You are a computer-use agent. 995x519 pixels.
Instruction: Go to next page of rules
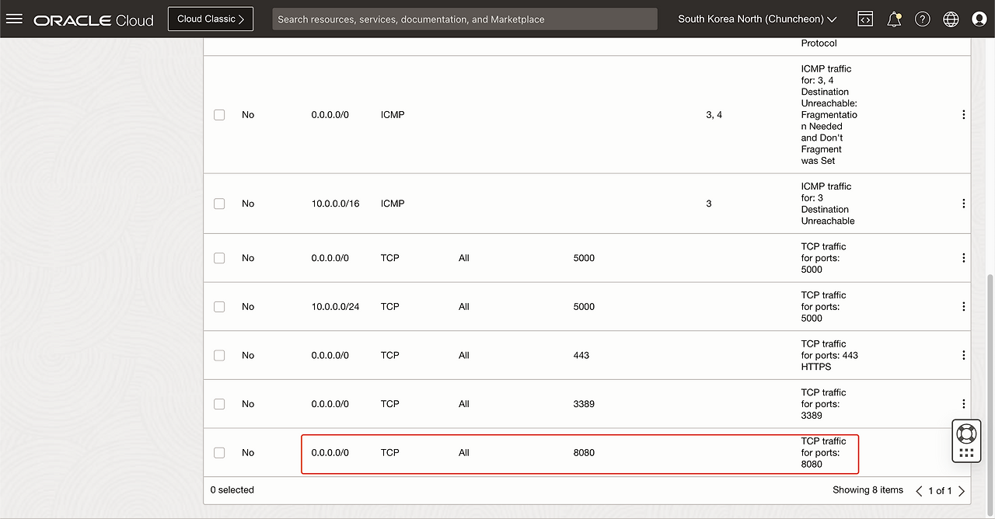tap(962, 491)
